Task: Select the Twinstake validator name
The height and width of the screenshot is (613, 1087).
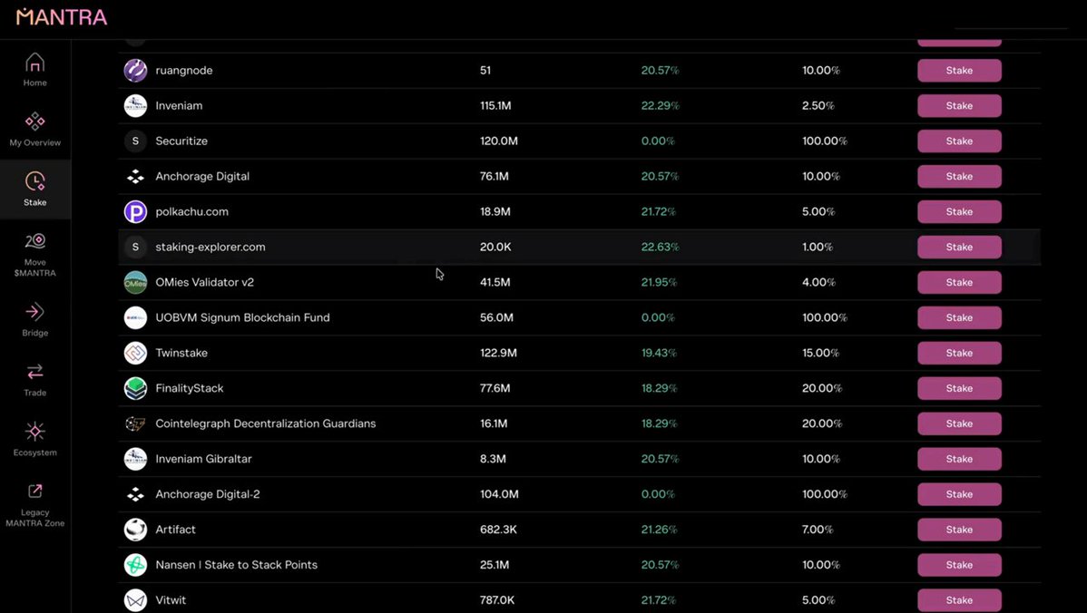Action: (181, 353)
